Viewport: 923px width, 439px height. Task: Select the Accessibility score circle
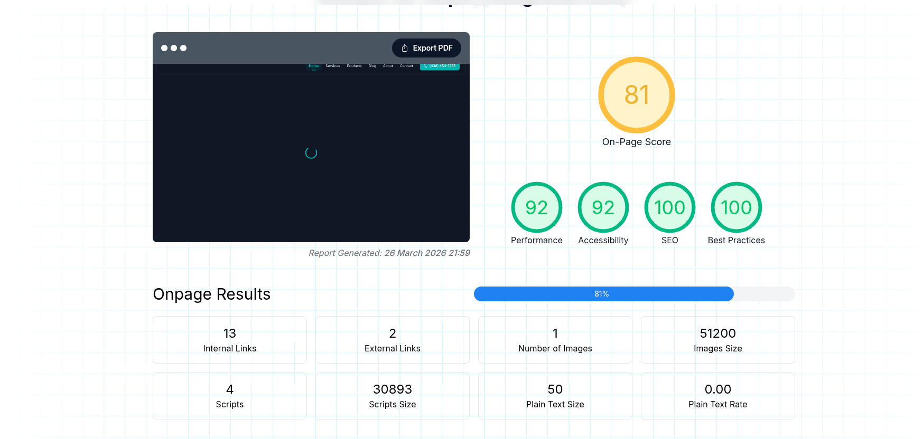603,207
